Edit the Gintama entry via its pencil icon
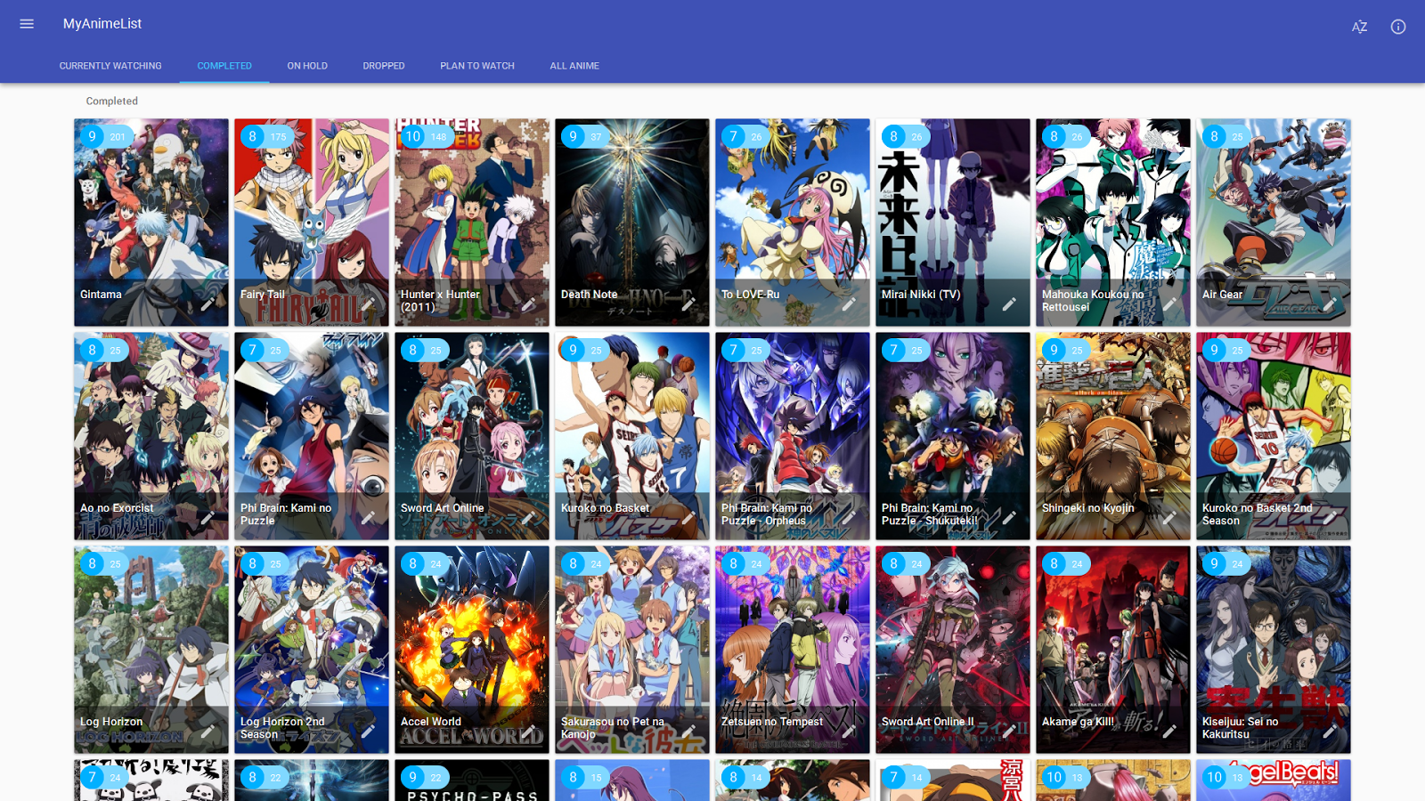The width and height of the screenshot is (1425, 801). (208, 304)
